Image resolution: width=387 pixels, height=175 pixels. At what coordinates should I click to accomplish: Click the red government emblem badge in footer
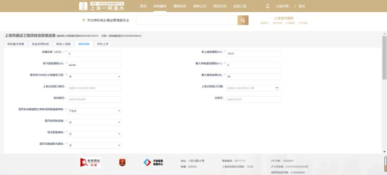pyautogui.click(x=123, y=162)
